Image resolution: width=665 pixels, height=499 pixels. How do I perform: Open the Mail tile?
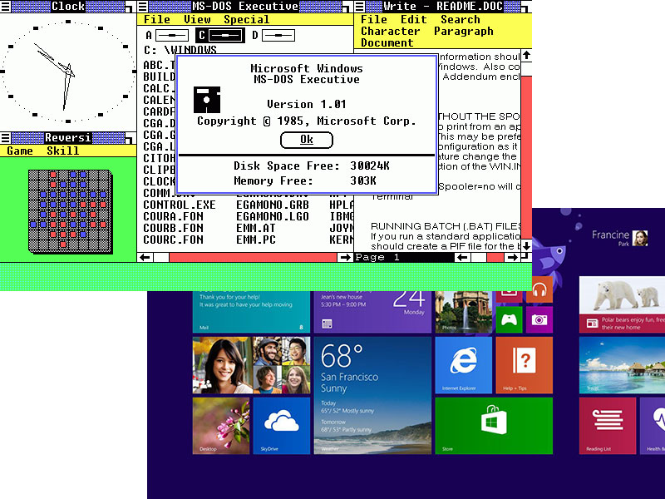point(251,312)
